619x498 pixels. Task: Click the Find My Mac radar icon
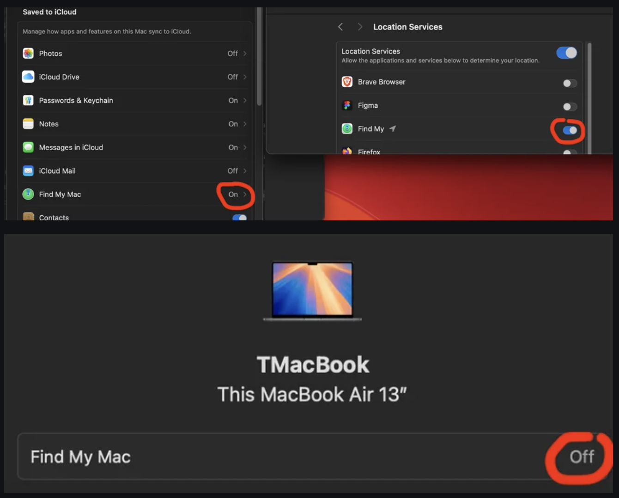tap(28, 194)
